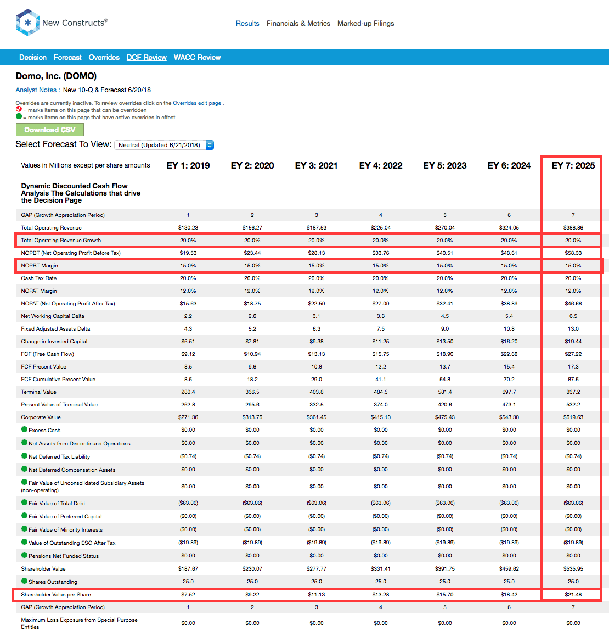Image resolution: width=609 pixels, height=636 pixels.
Task: Click the Download CSV button
Action: click(x=50, y=130)
